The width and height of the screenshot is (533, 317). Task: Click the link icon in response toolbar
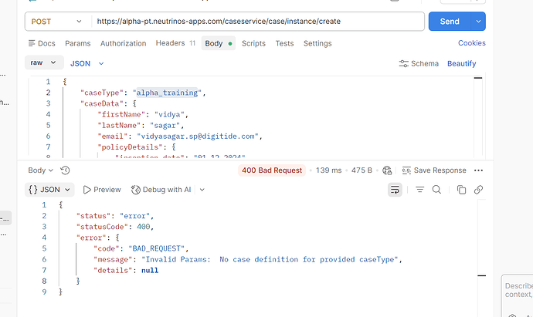point(478,190)
